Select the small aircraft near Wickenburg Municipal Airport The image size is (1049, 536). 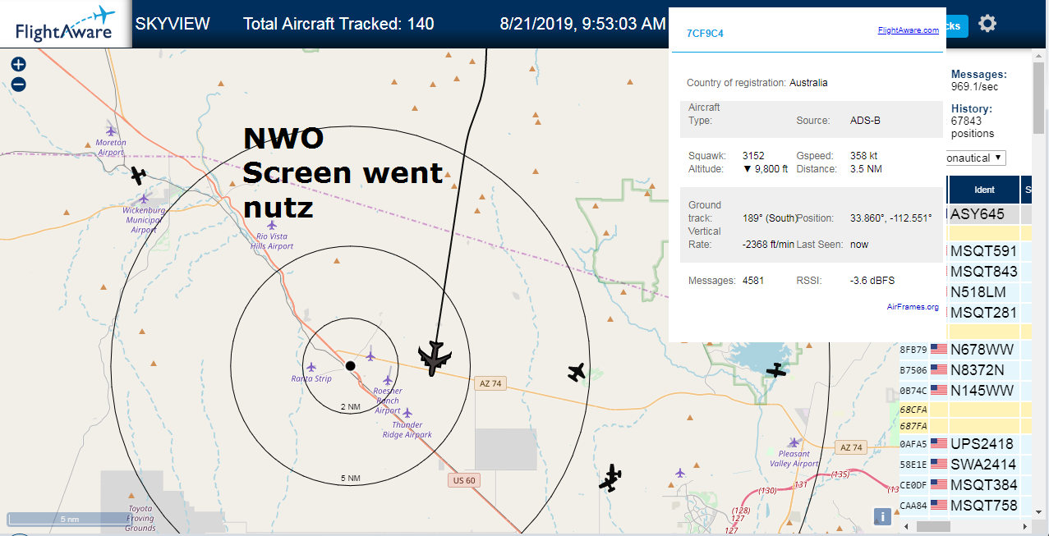pos(138,175)
